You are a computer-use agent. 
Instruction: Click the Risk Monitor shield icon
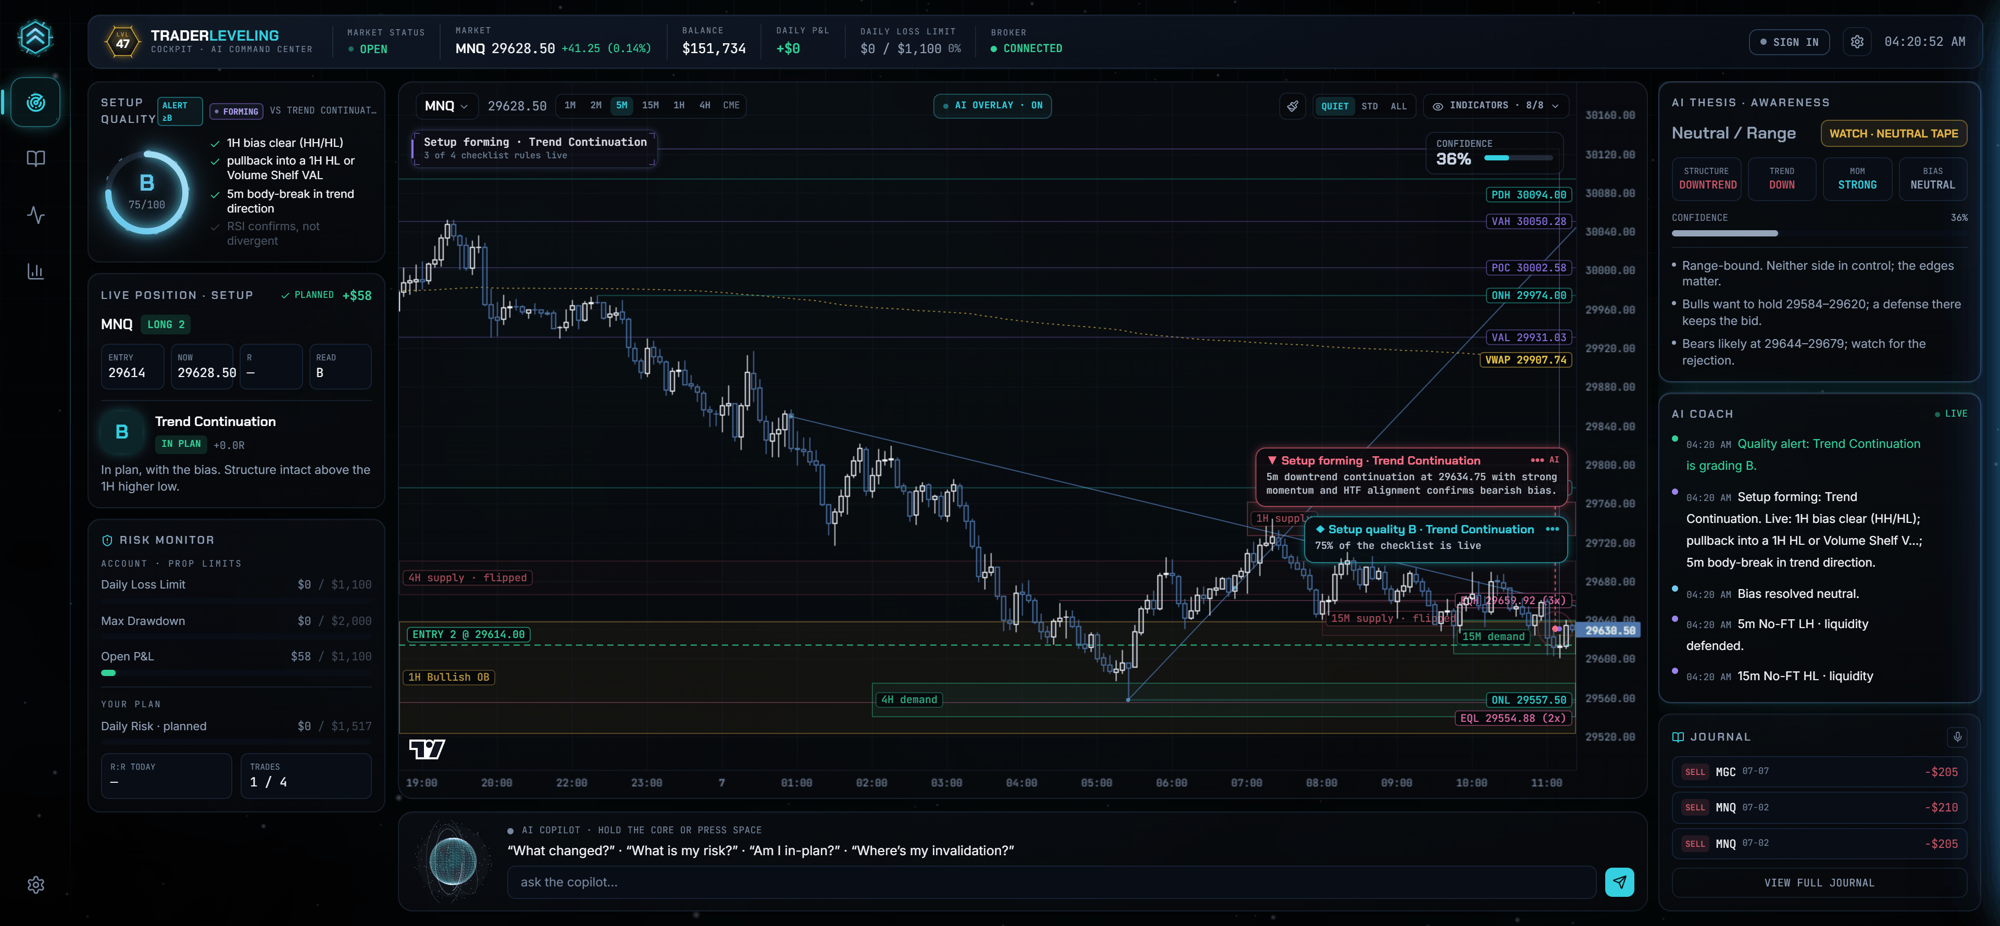[107, 540]
